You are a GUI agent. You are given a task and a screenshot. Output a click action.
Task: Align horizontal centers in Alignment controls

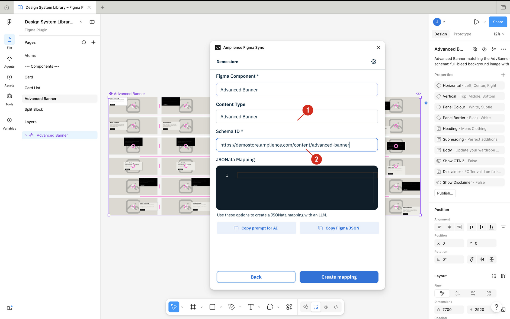click(x=449, y=227)
